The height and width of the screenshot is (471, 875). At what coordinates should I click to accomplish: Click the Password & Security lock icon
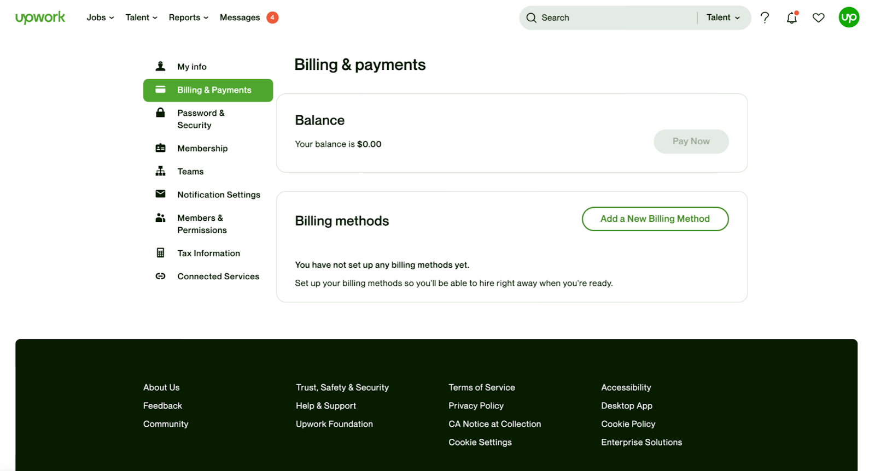tap(160, 113)
